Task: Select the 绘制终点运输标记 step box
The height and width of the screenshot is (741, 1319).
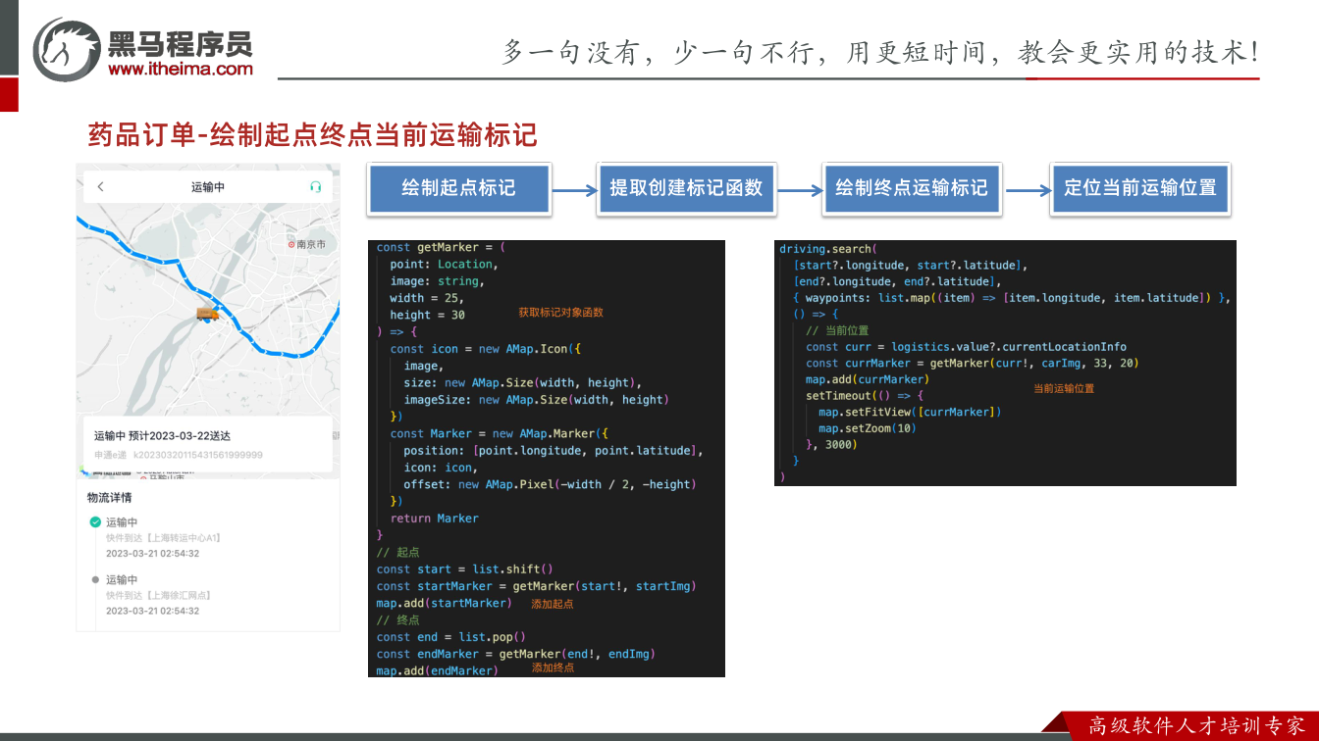Action: coord(912,188)
